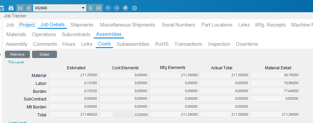
Task: Click Material Detail value 76.96000
Action: (275, 83)
